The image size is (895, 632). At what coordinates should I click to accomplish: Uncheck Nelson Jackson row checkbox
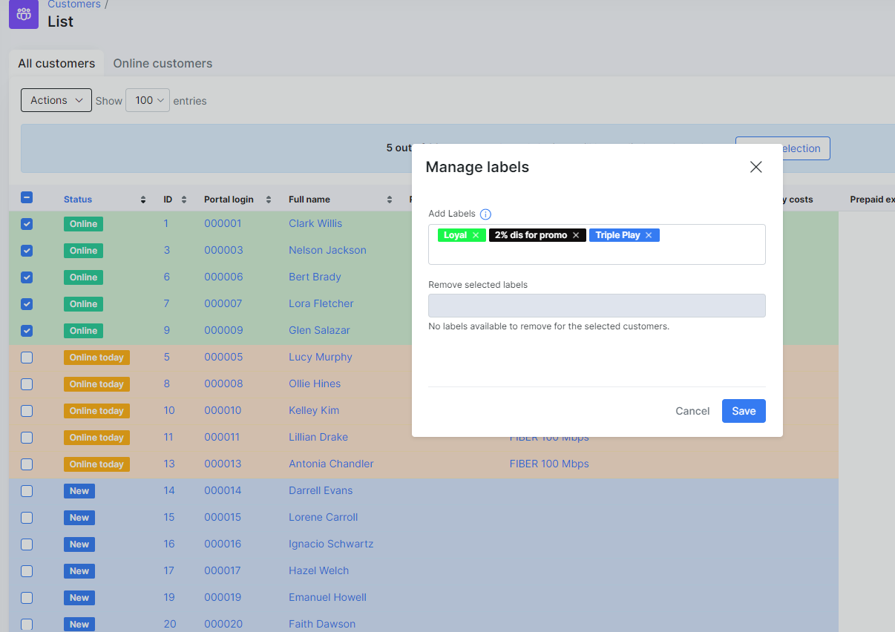pos(27,251)
